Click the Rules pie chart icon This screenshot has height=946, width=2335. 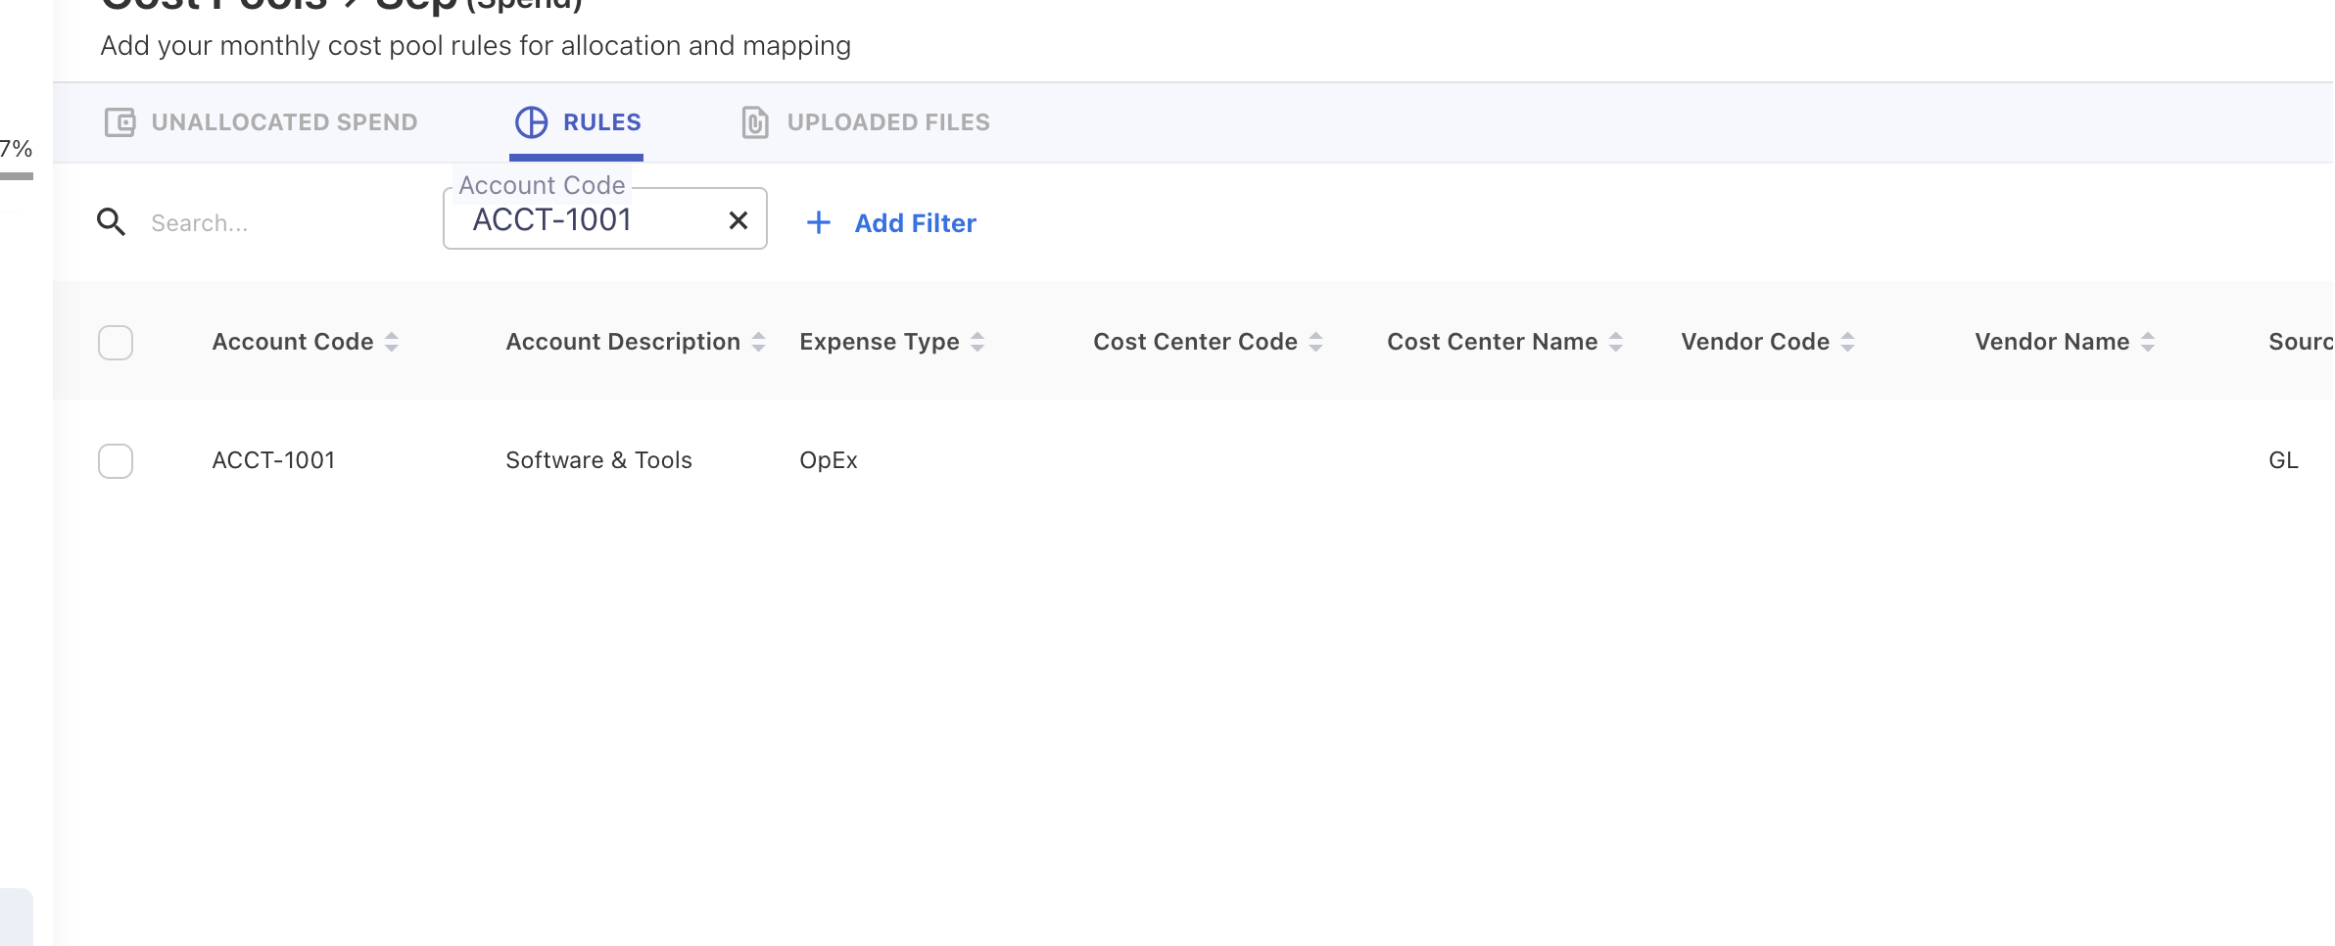(531, 122)
